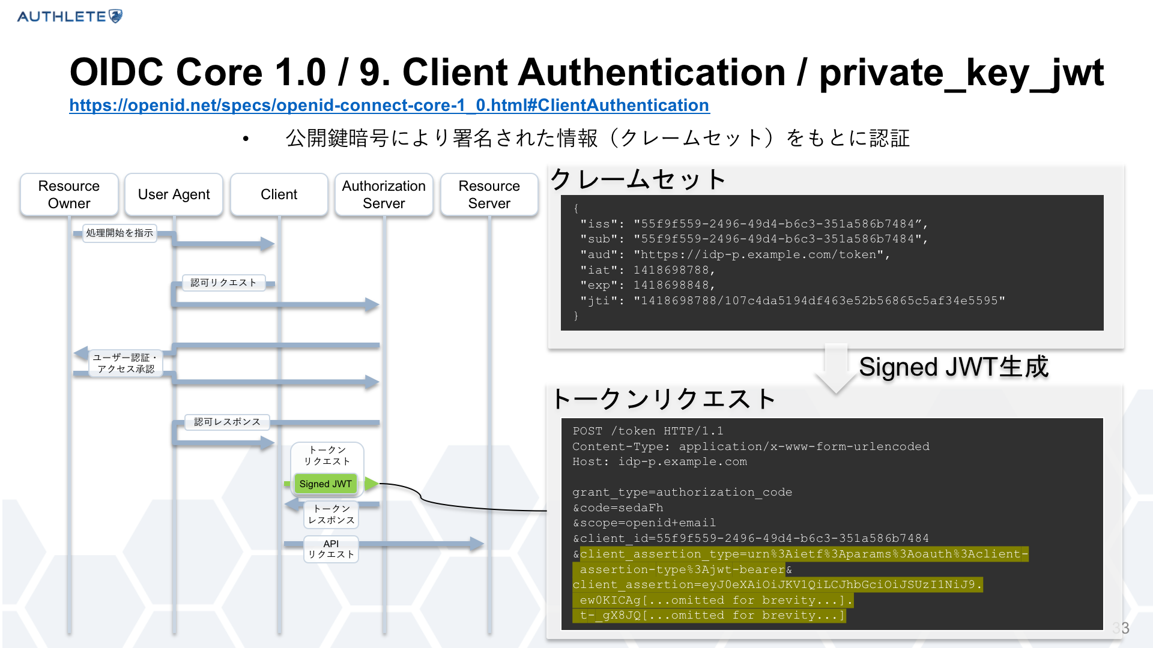1153x648 pixels.
Task: Click the 認可リクエスト label
Action: coord(223,283)
